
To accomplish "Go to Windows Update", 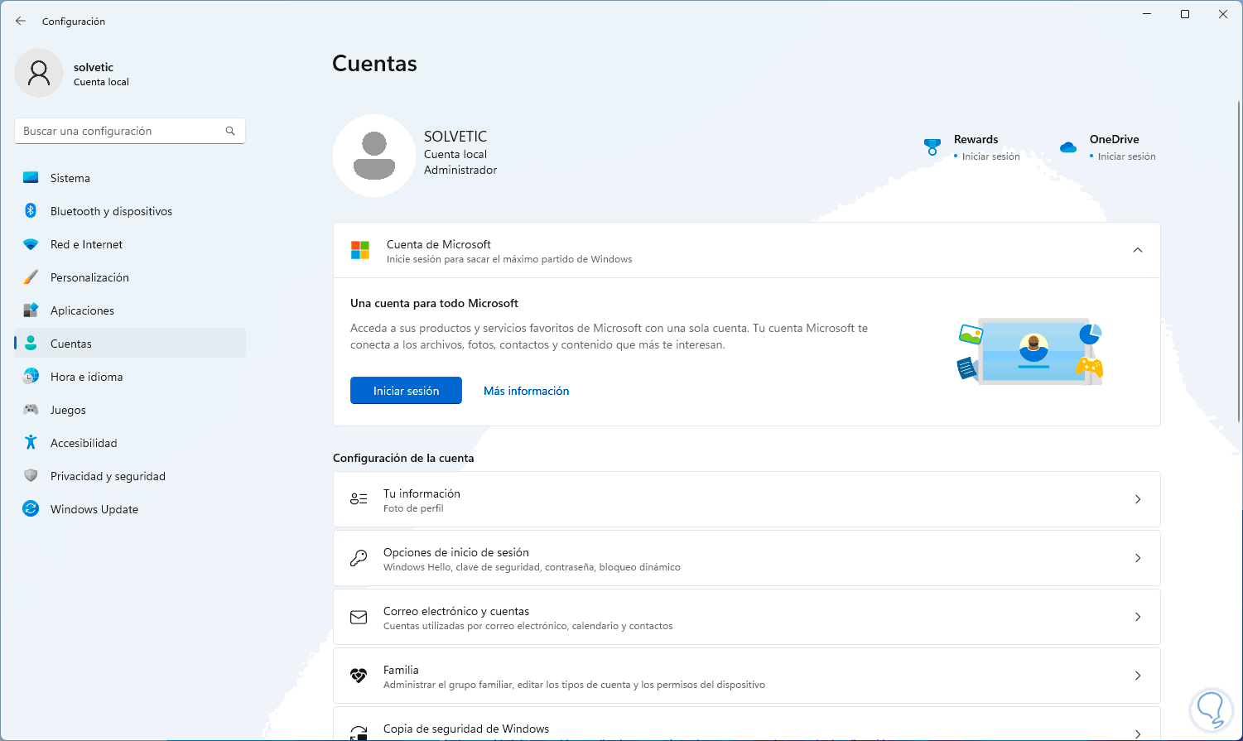I will 130,509.
